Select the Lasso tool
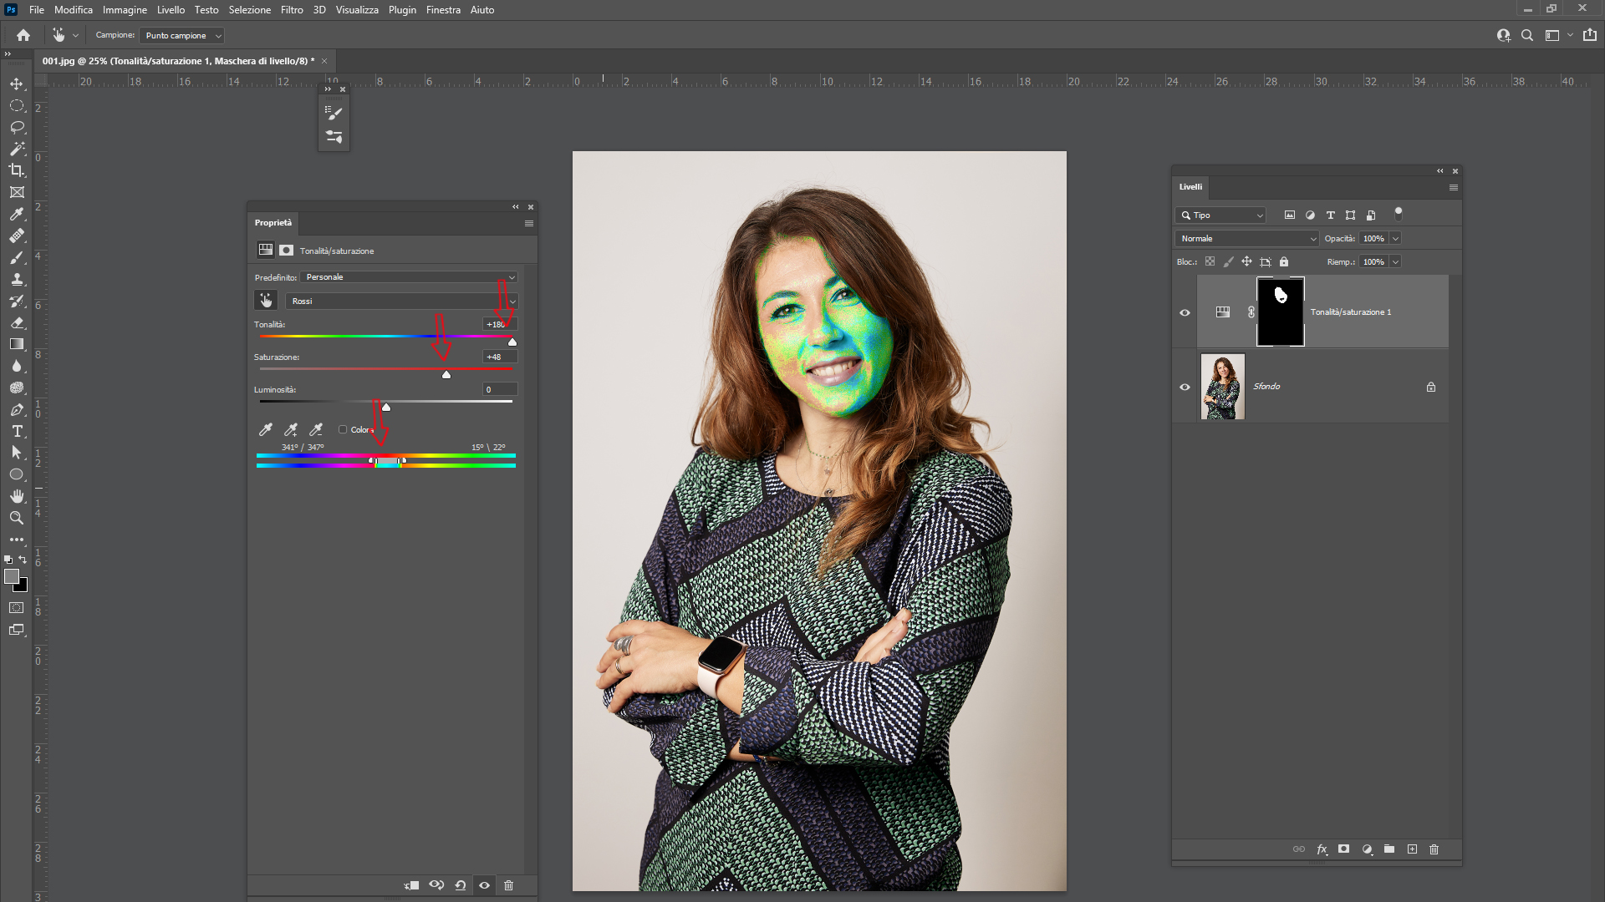This screenshot has width=1605, height=902. click(17, 127)
